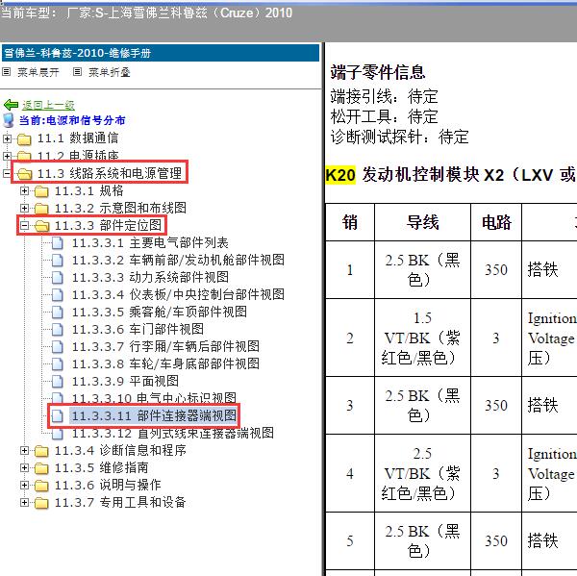Expand the 11.3.6 说明与操作 node
577x576 pixels.
(24, 485)
